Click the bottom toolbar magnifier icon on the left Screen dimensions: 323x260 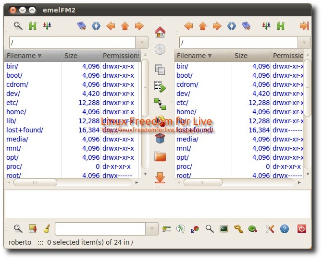point(18,228)
